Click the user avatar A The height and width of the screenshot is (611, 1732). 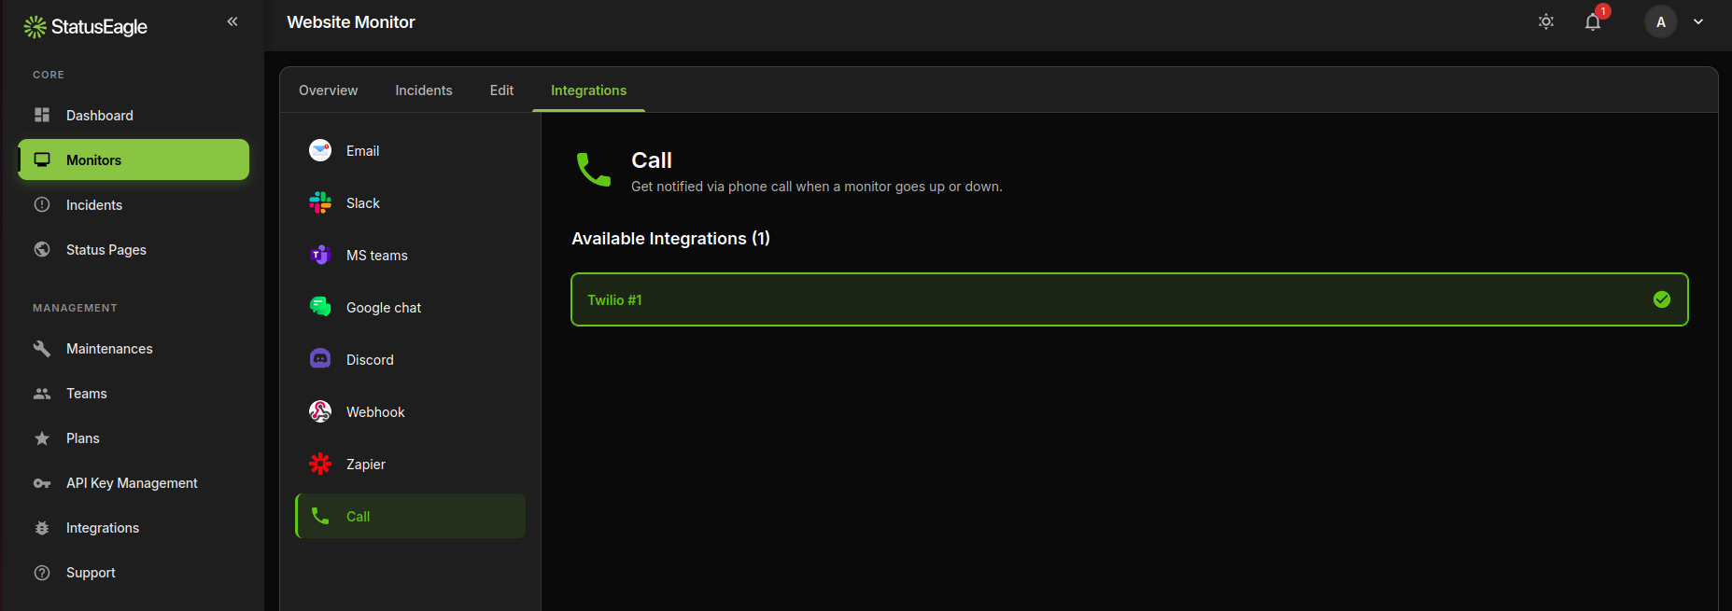pyautogui.click(x=1661, y=21)
